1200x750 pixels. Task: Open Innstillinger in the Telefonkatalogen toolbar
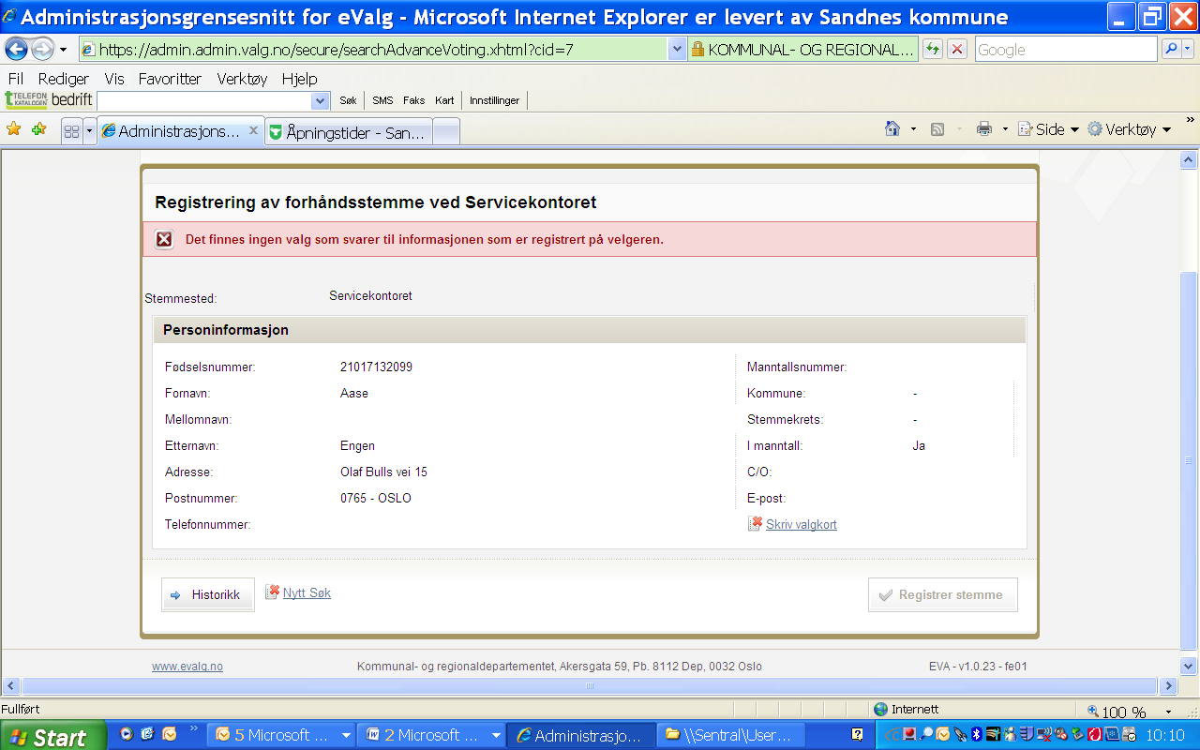pyautogui.click(x=494, y=100)
